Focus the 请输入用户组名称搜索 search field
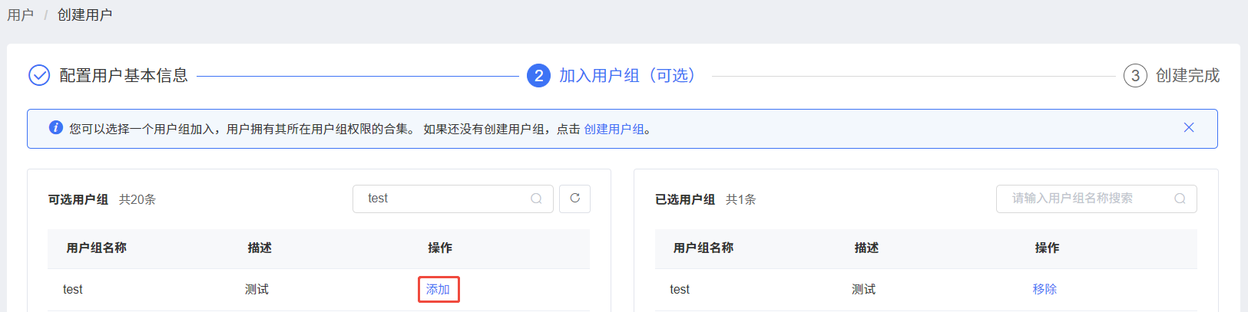Viewport: 1248px width, 312px height. (1097, 199)
